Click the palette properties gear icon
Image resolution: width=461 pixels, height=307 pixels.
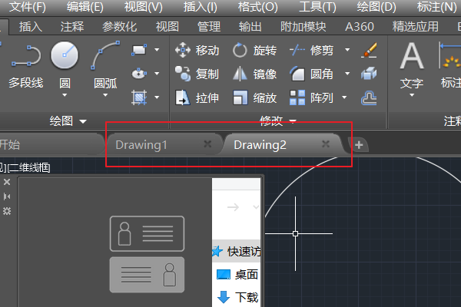point(7,211)
